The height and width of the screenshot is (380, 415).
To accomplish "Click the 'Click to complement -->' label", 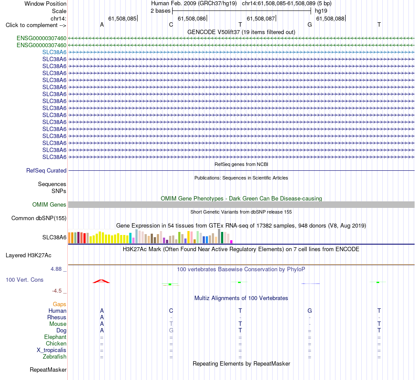I will (36, 25).
